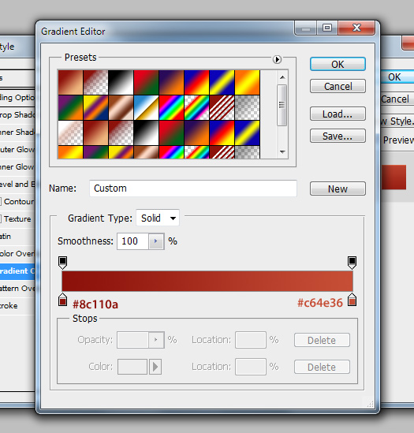
Task: Select Texture in Layer Style list
Action: coord(17,219)
